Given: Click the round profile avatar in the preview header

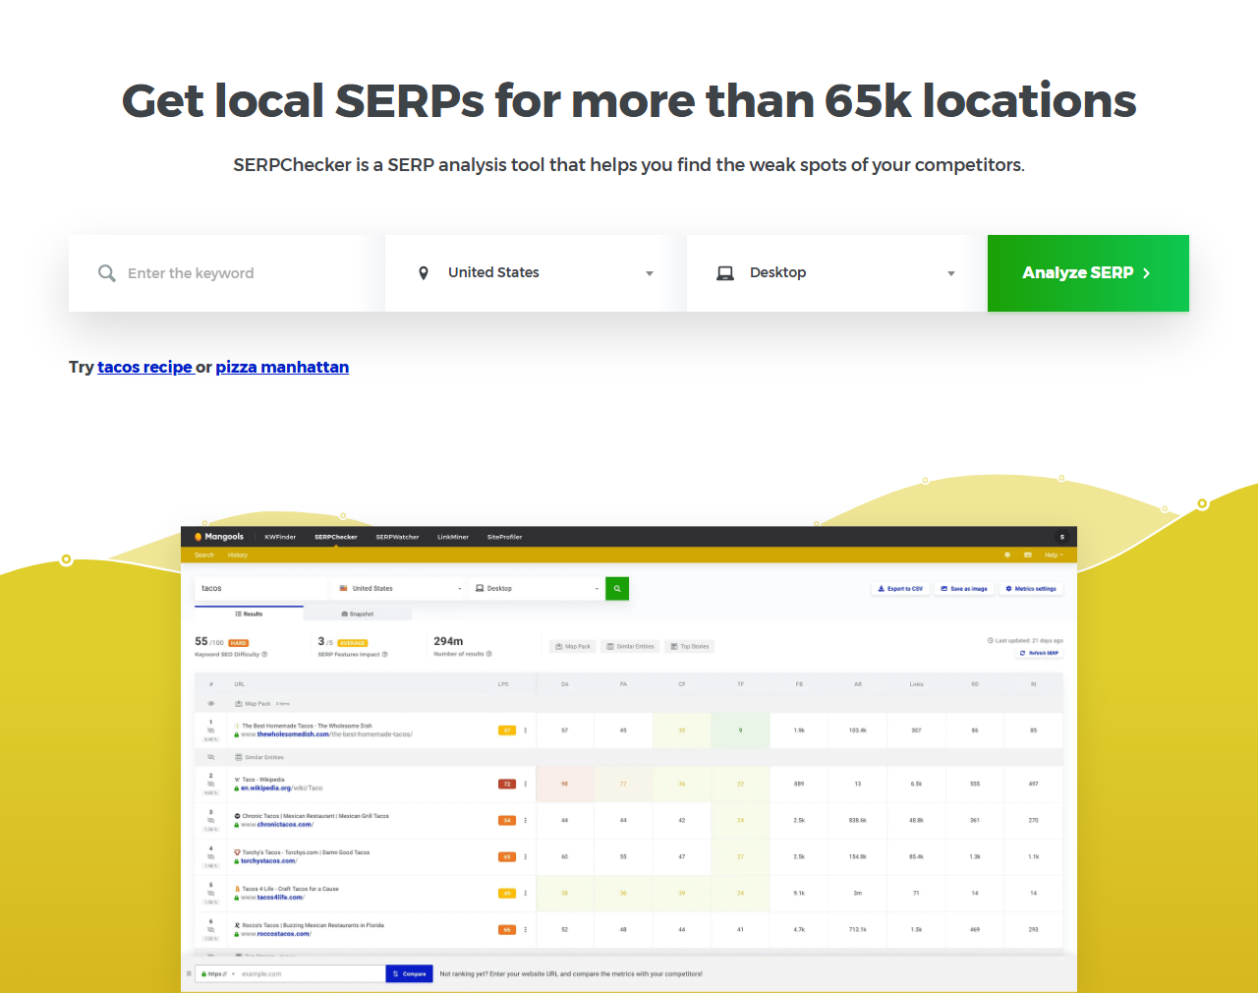Looking at the screenshot, I should click(x=1061, y=537).
